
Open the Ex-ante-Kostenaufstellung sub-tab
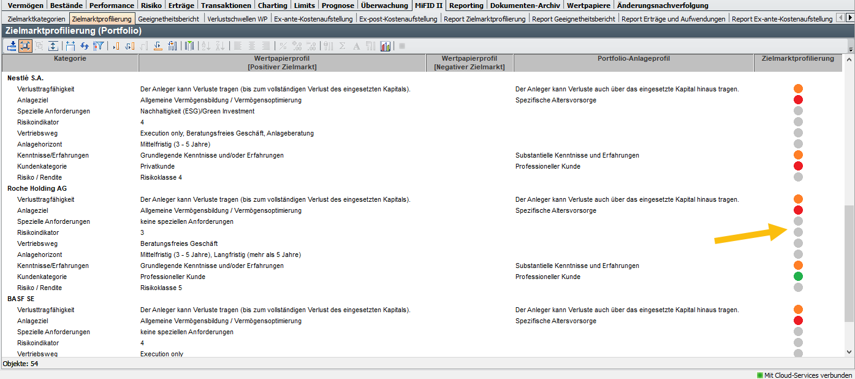pyautogui.click(x=313, y=19)
